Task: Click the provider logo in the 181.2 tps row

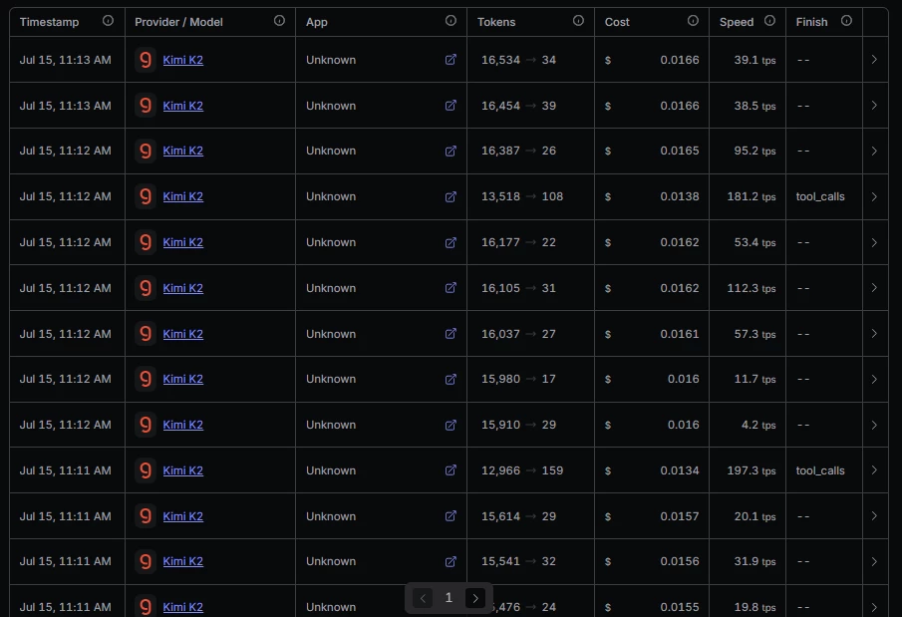Action: coord(146,196)
